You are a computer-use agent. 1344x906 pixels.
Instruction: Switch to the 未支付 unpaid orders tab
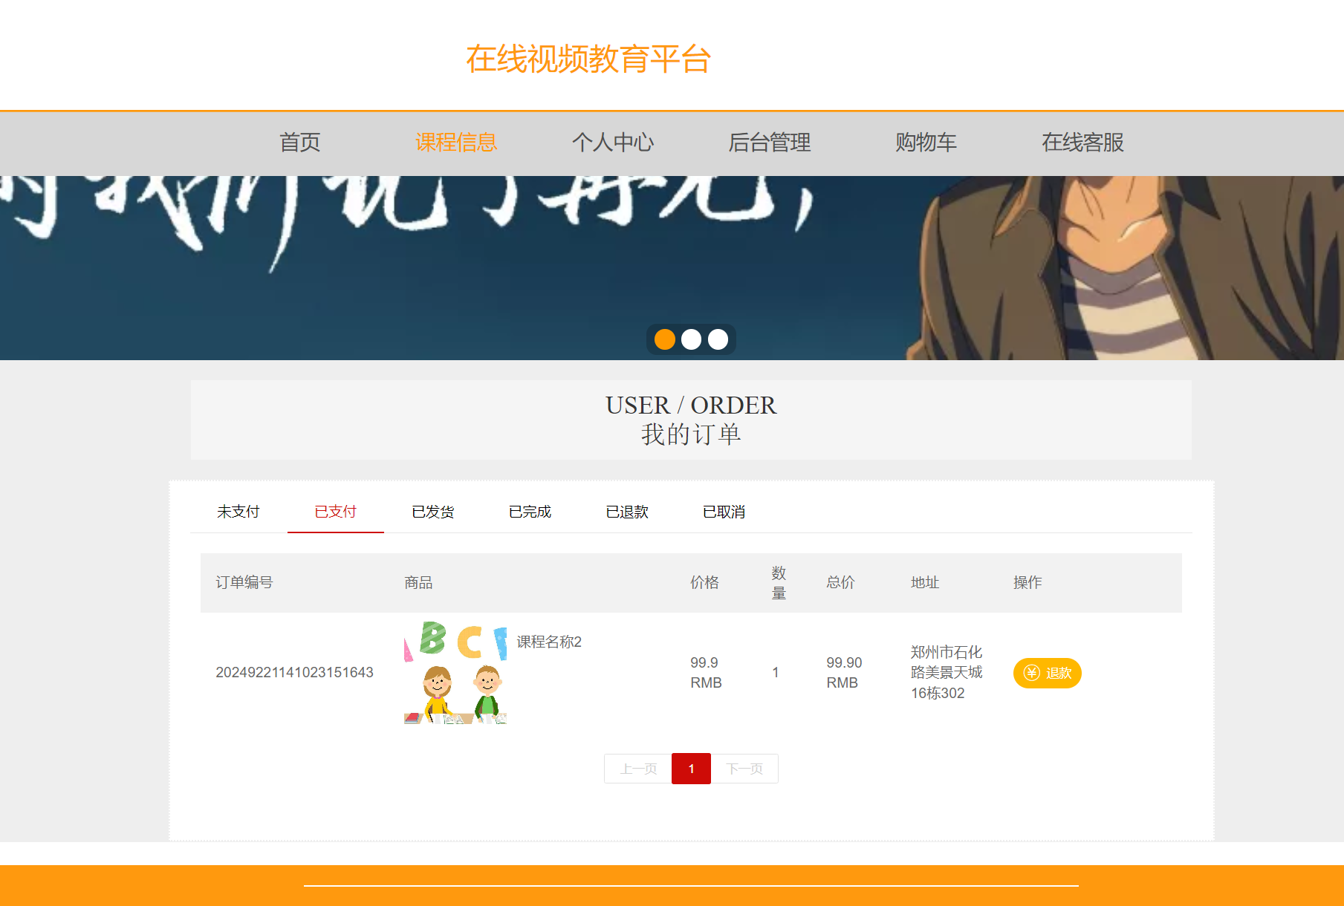pos(238,511)
